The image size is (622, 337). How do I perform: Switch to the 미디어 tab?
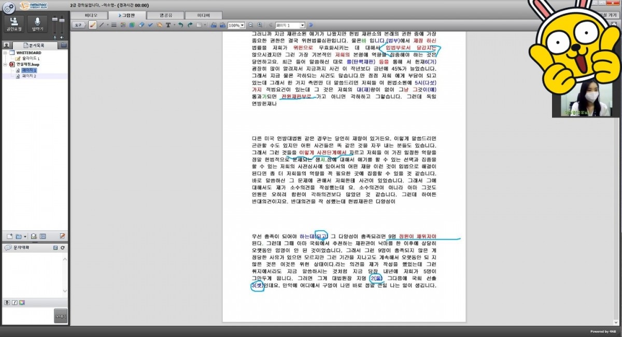coord(204,15)
